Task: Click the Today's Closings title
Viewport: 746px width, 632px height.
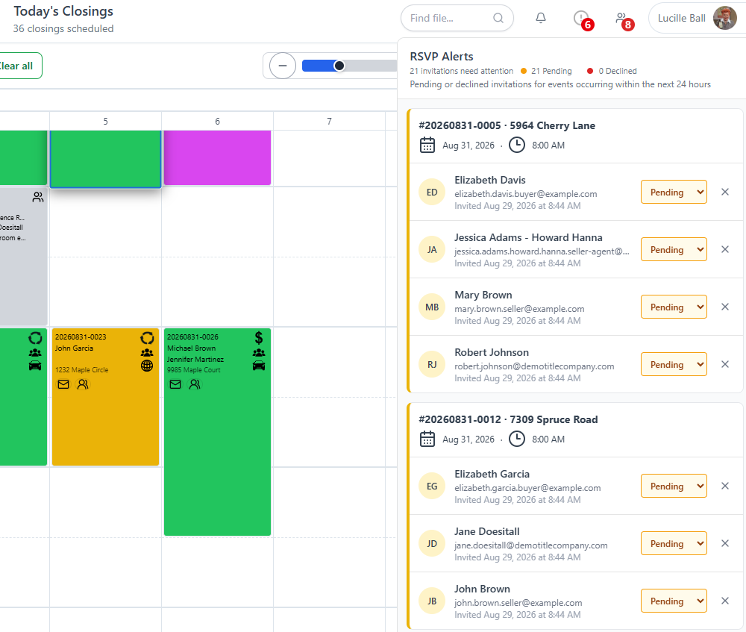Action: (63, 11)
